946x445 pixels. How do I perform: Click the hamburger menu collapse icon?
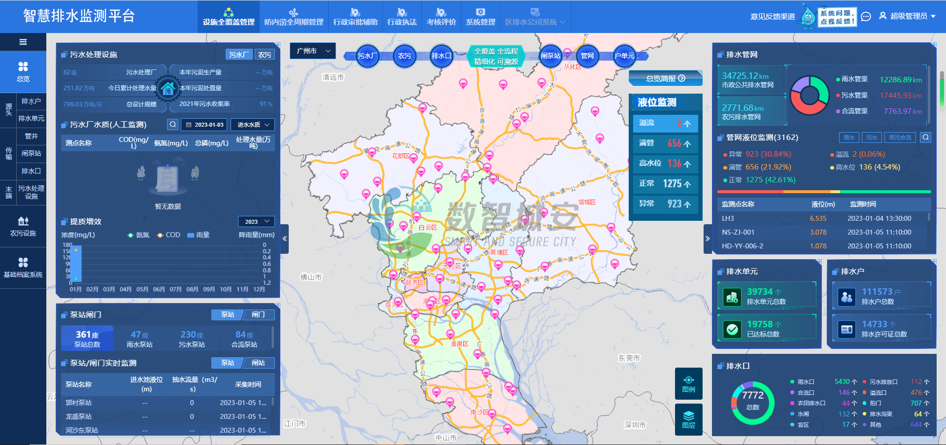[x=23, y=42]
